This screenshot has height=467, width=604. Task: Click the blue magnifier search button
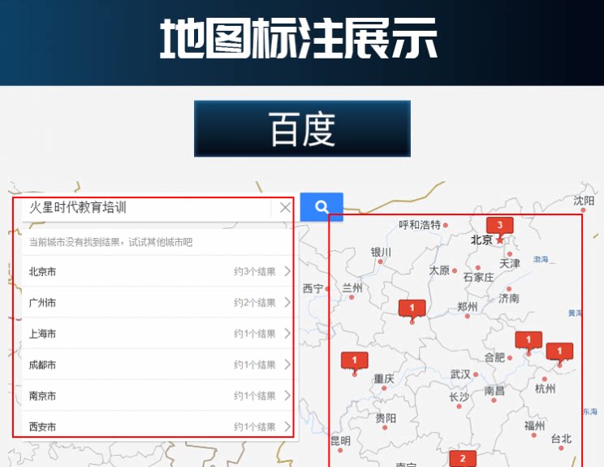point(321,207)
